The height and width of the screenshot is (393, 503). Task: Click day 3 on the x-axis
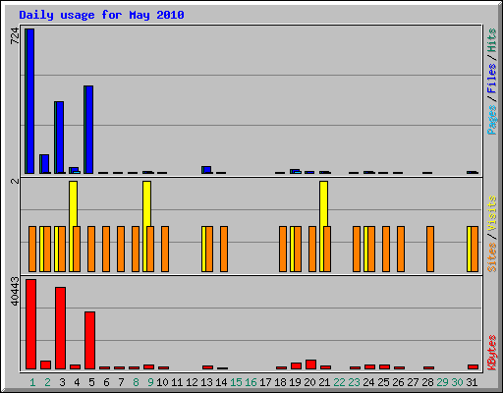(x=62, y=382)
